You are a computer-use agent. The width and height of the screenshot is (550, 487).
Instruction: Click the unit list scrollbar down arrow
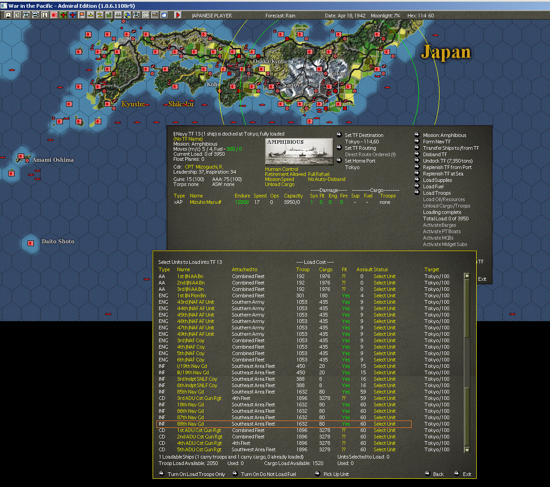coord(467,449)
